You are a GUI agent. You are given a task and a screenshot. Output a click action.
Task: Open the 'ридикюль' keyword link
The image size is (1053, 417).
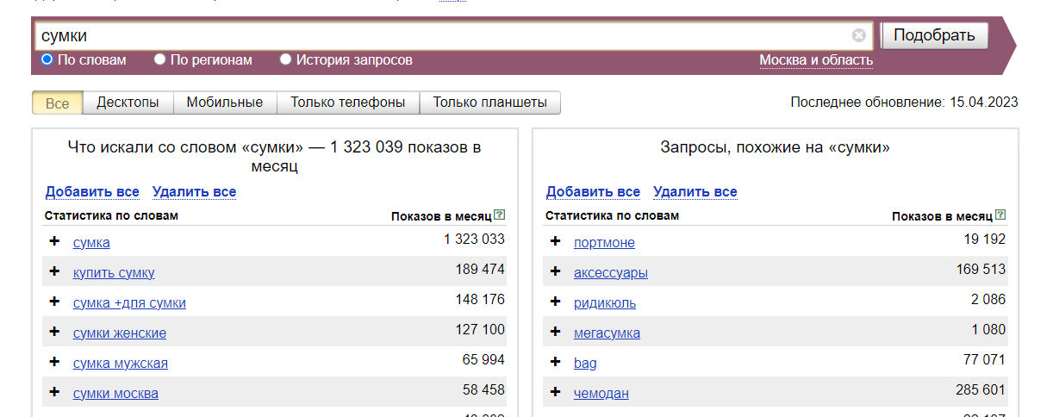(x=605, y=303)
